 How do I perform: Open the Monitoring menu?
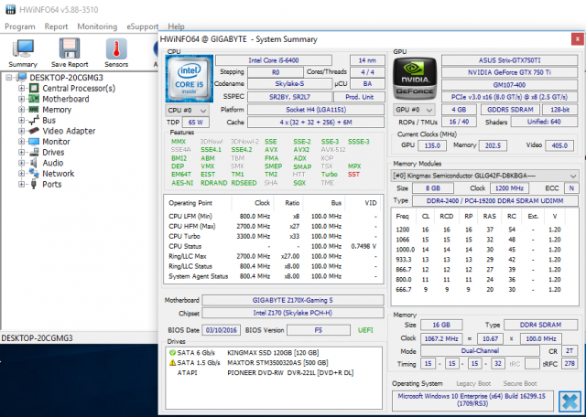tap(97, 27)
